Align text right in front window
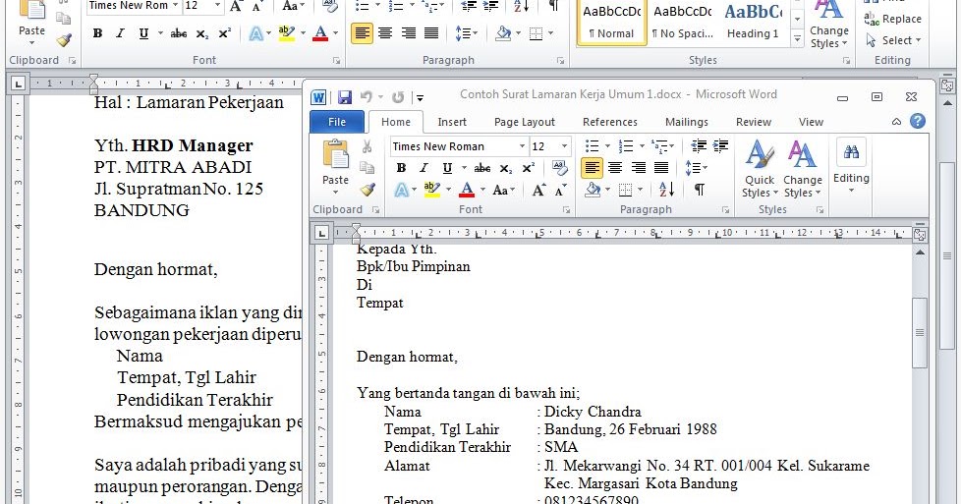961x504 pixels. pyautogui.click(x=638, y=167)
